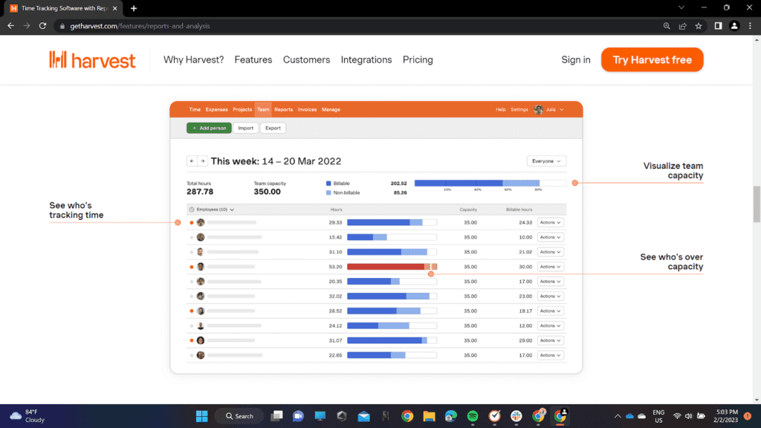Open the Everyone filter dropdown
The width and height of the screenshot is (761, 428).
pos(546,160)
